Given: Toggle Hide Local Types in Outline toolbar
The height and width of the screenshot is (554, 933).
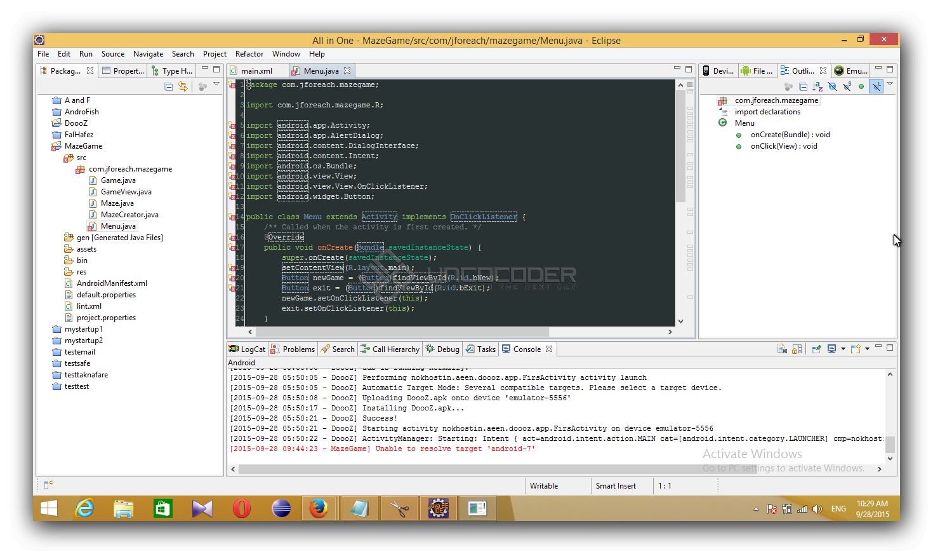Looking at the screenshot, I should coord(876,86).
